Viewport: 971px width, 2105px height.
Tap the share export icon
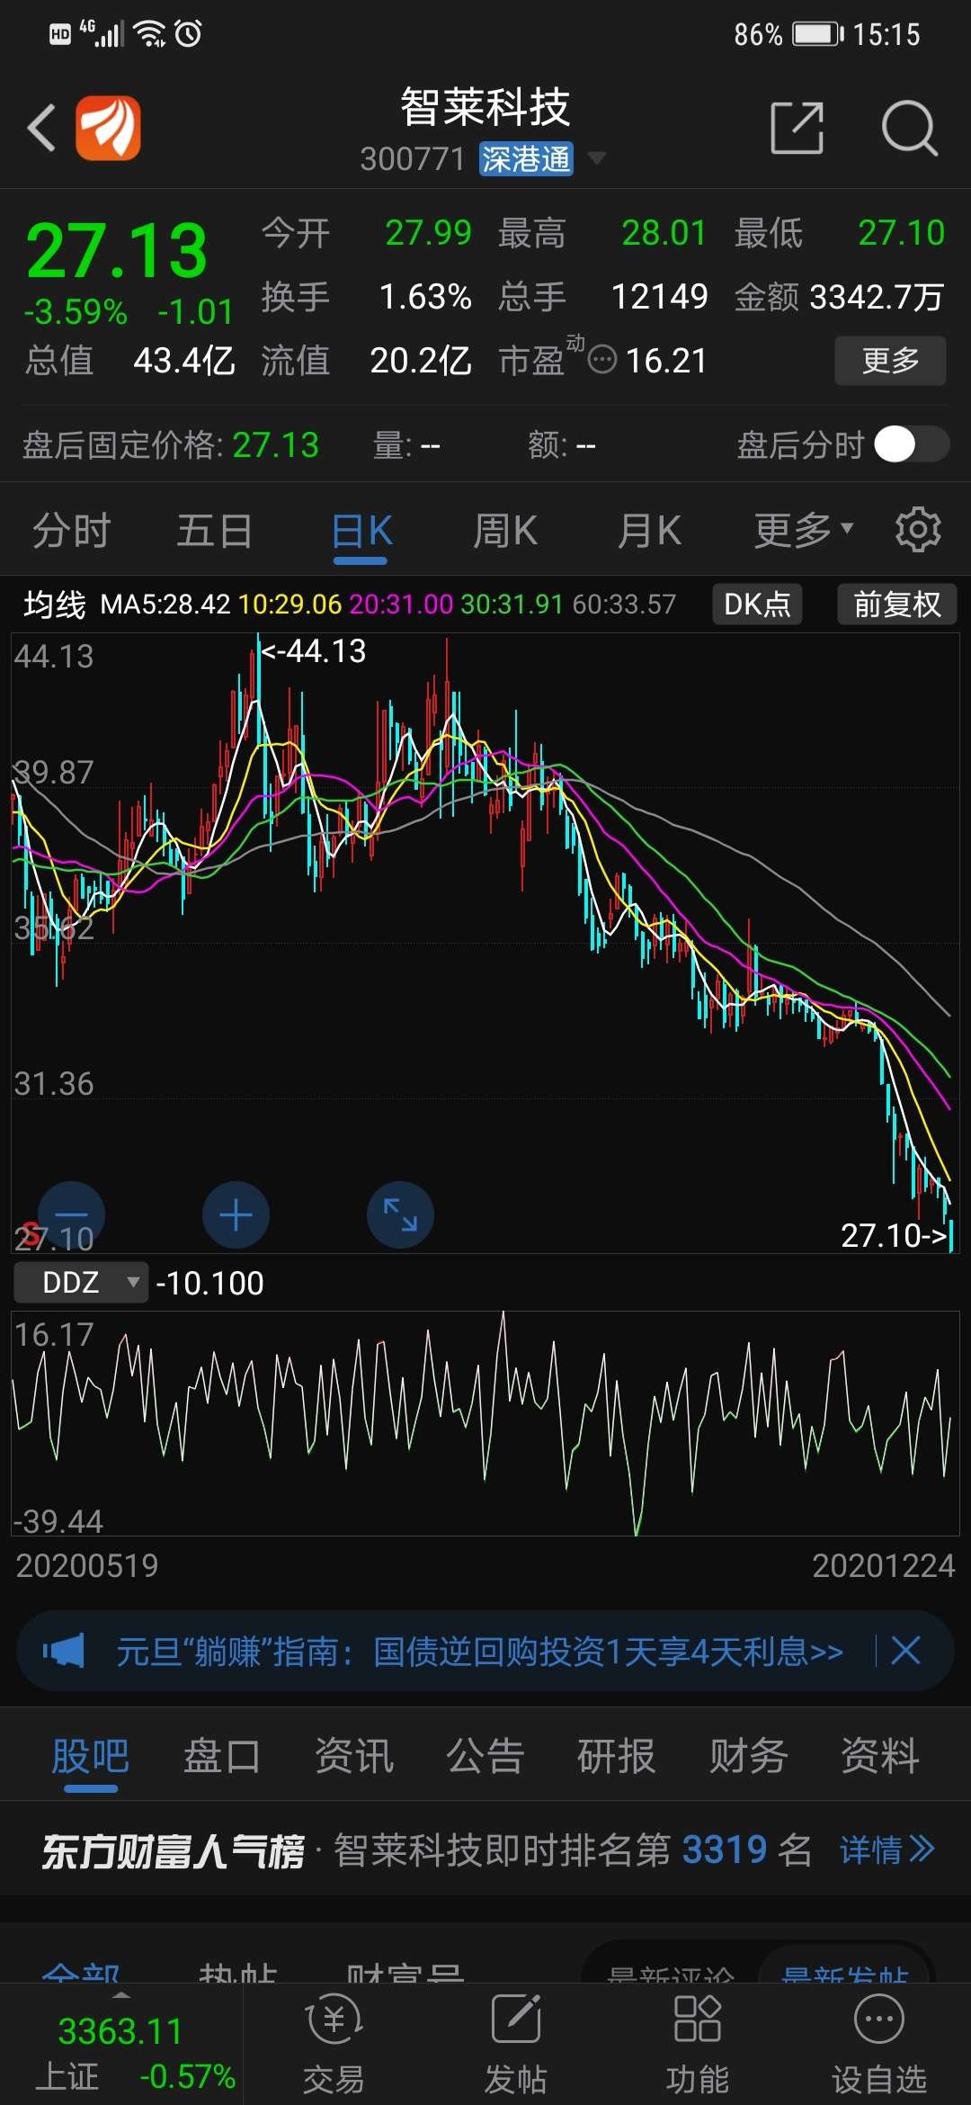[797, 128]
